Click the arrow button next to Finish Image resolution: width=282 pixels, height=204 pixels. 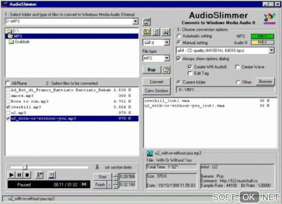pyautogui.click(x=109, y=184)
